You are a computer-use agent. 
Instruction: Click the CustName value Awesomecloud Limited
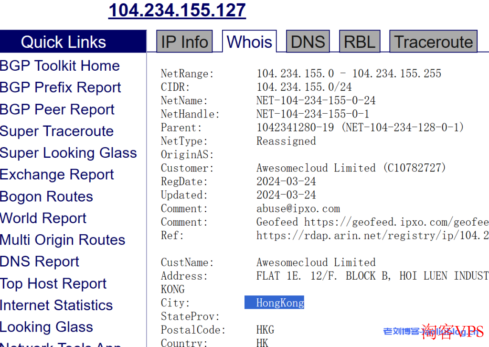coord(316,262)
